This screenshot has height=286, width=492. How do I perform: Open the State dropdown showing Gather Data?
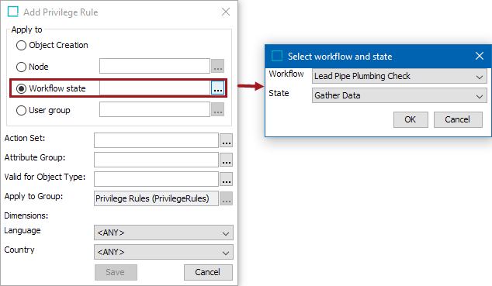click(x=400, y=95)
